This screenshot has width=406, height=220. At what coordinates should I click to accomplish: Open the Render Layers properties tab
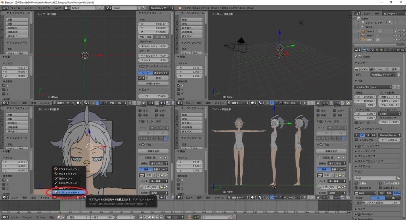[x=369, y=50]
